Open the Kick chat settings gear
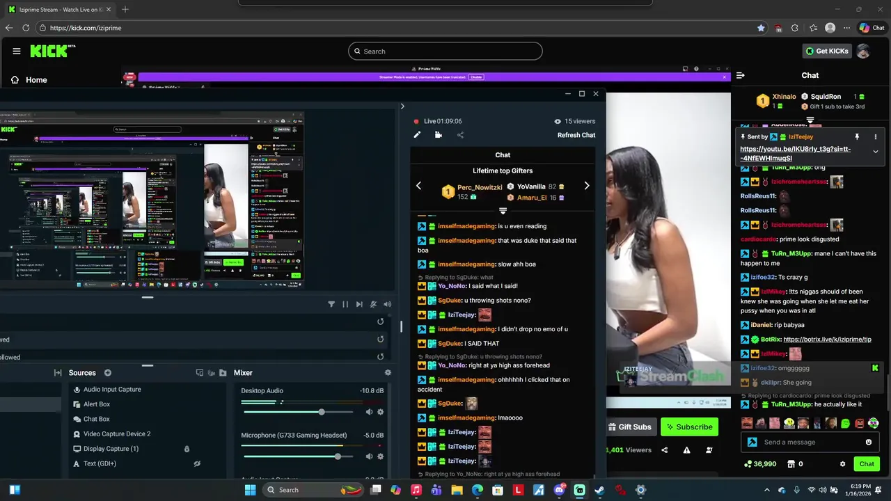This screenshot has height=501, width=891. coord(842,464)
